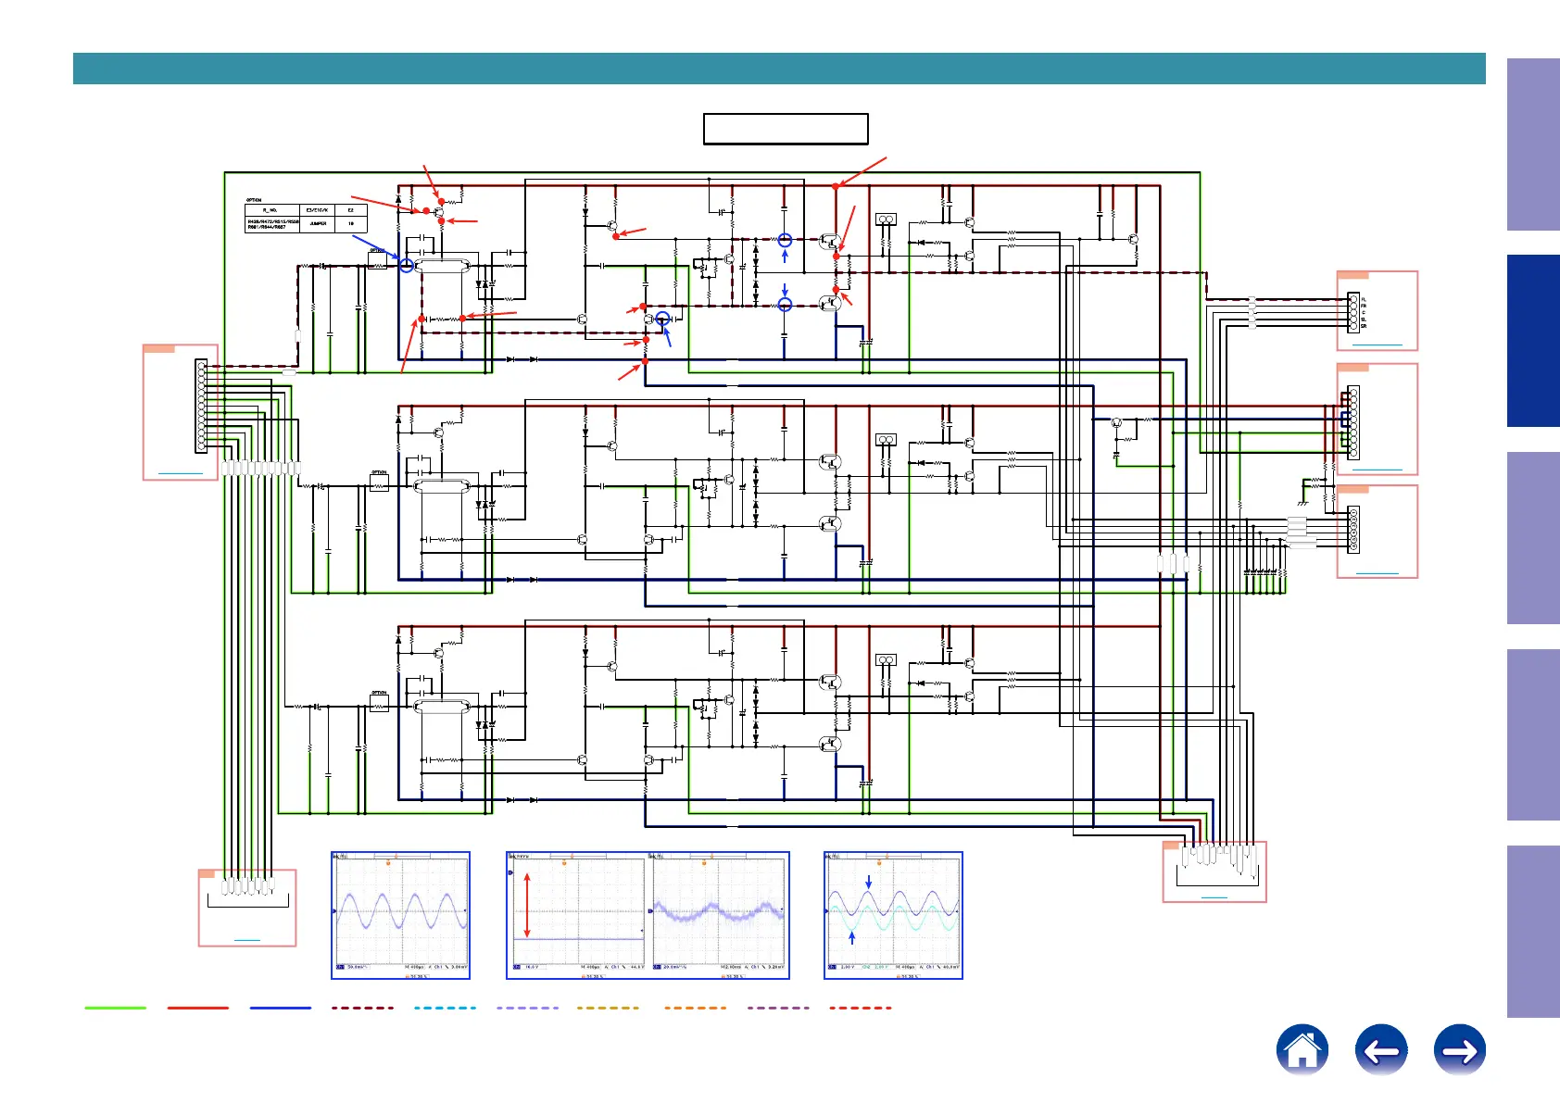Open the topmost purple side tab
The image size is (1560, 1103).
[1533, 144]
